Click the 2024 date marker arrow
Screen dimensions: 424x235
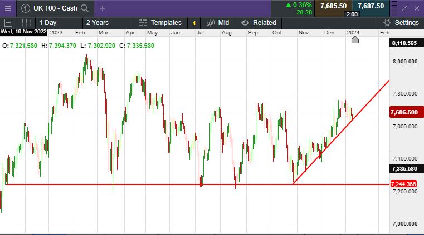354,40
